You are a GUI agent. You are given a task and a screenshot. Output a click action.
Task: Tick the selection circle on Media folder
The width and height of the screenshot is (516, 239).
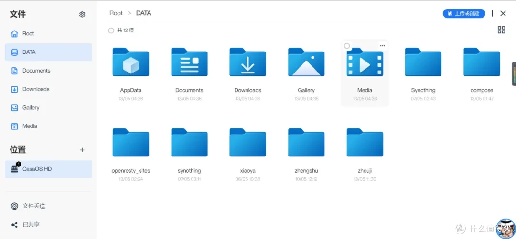tap(347, 46)
